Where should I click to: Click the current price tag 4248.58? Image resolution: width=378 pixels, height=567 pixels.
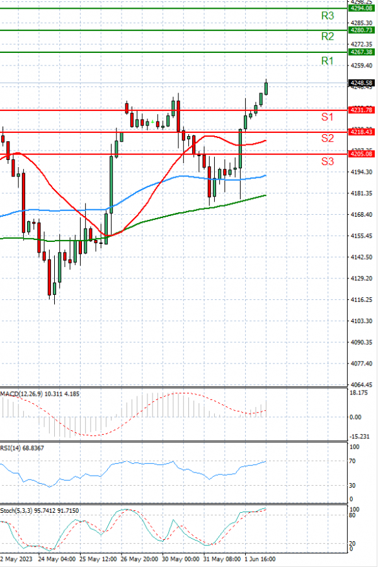(x=362, y=83)
